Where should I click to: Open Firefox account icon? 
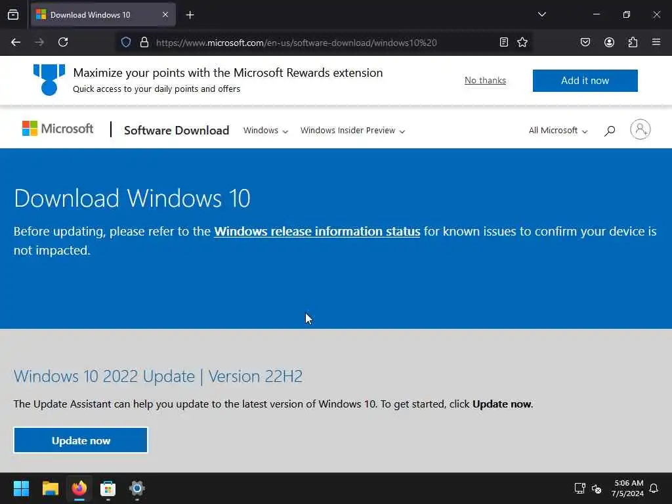click(609, 42)
